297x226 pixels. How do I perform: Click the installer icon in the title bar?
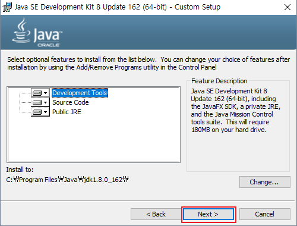click(7, 7)
